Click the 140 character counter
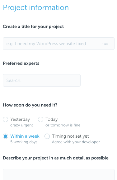Viewport: 117px width, 180px height. [105, 44]
